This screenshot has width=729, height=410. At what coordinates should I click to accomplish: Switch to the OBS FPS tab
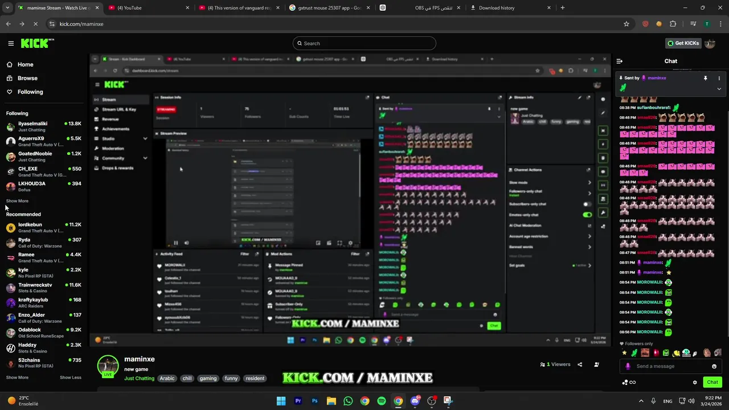(419, 8)
